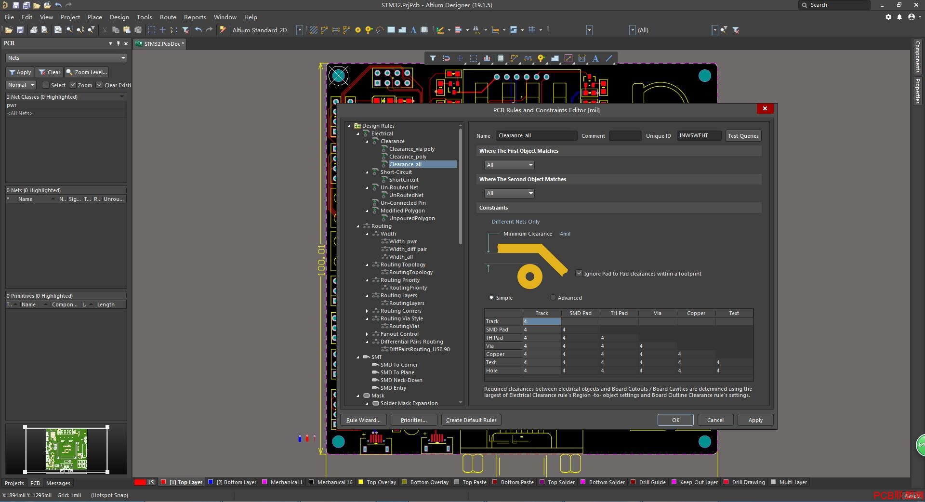This screenshot has height=502, width=925.
Task: Select the Place Pad tool in toolbar
Action: pos(358,30)
